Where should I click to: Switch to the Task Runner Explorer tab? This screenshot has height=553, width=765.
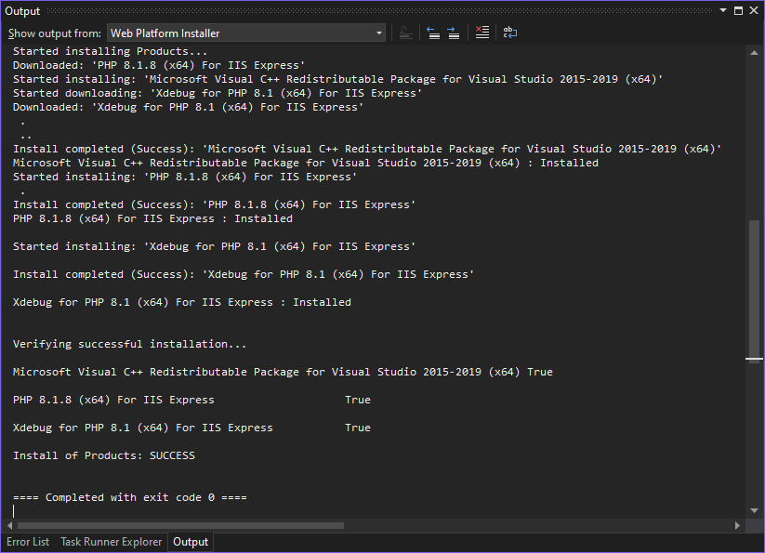pos(112,542)
